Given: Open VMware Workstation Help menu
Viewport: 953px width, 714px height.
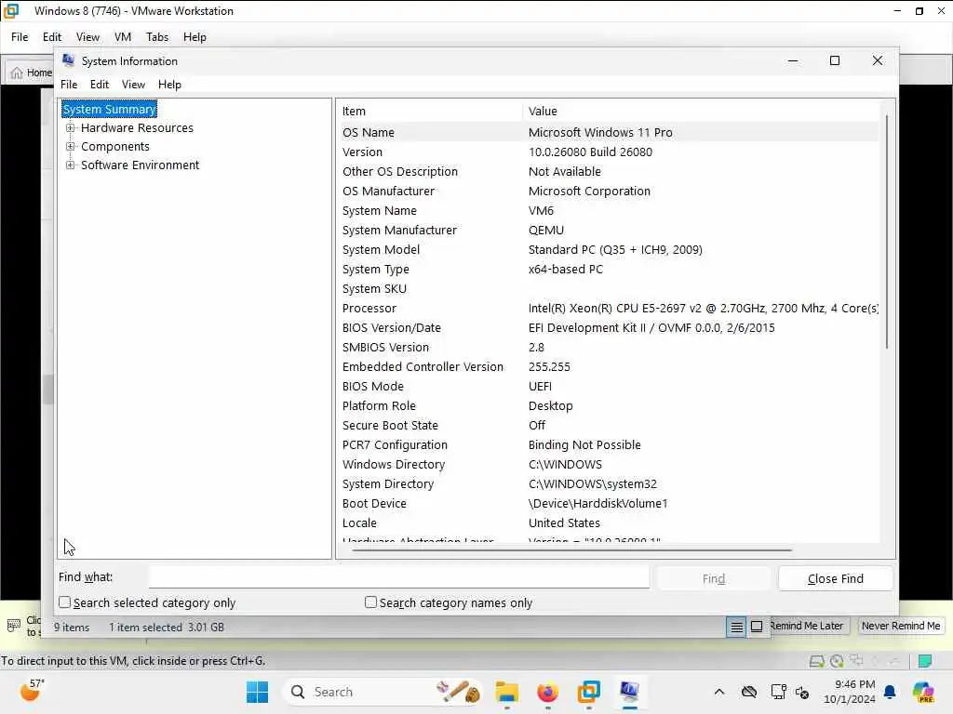Looking at the screenshot, I should click(195, 37).
